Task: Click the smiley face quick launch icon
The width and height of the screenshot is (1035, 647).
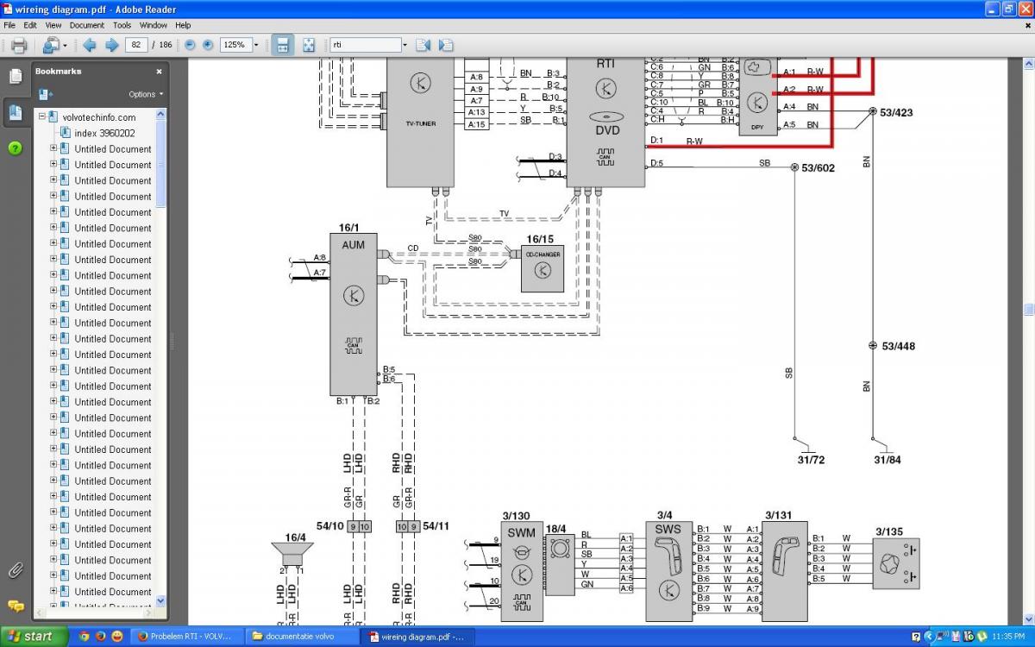Action: [117, 637]
